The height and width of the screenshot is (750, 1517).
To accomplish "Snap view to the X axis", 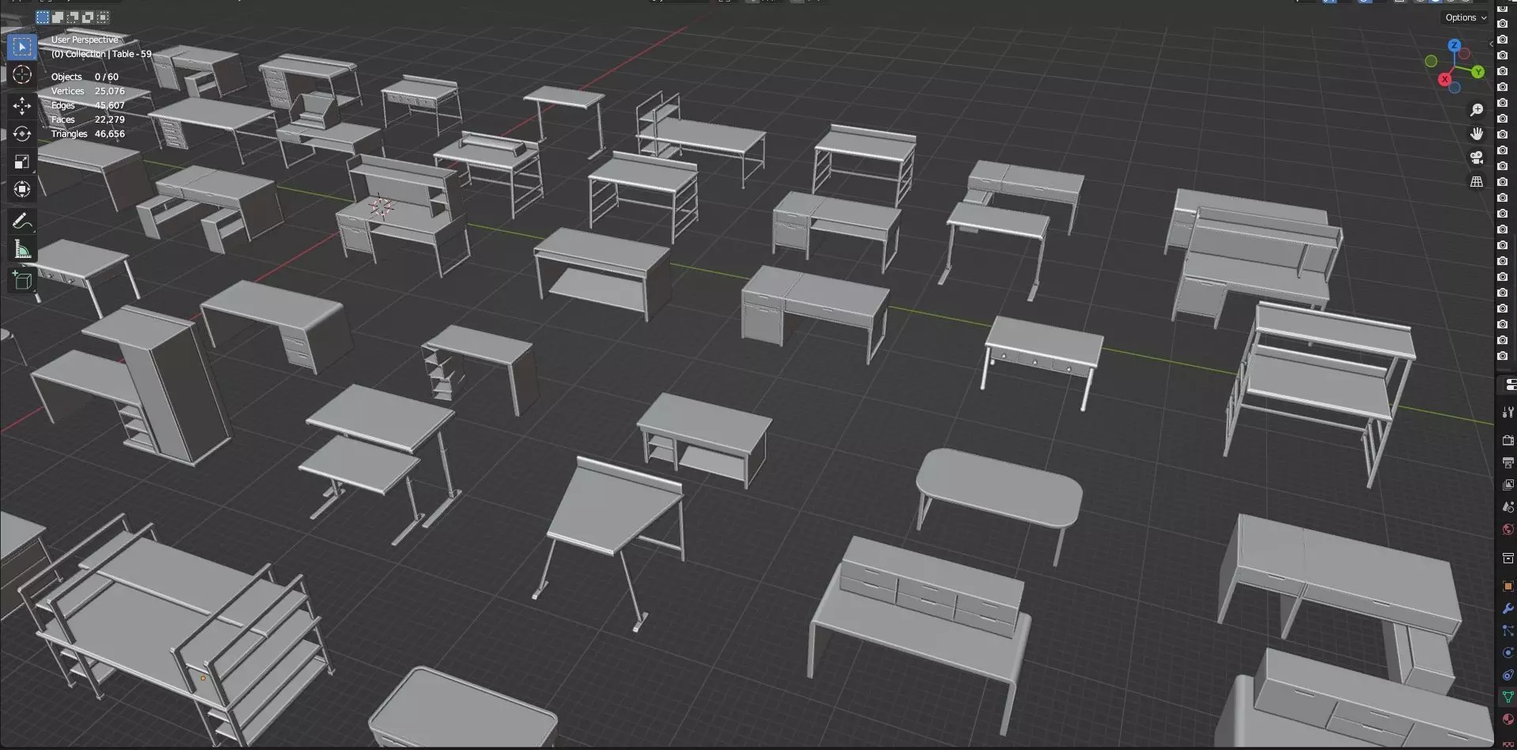I will point(1445,79).
